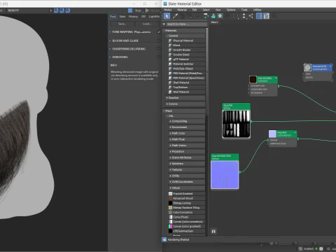Enable the Denoising checkbox
This screenshot has height=252, width=336.
158,57
